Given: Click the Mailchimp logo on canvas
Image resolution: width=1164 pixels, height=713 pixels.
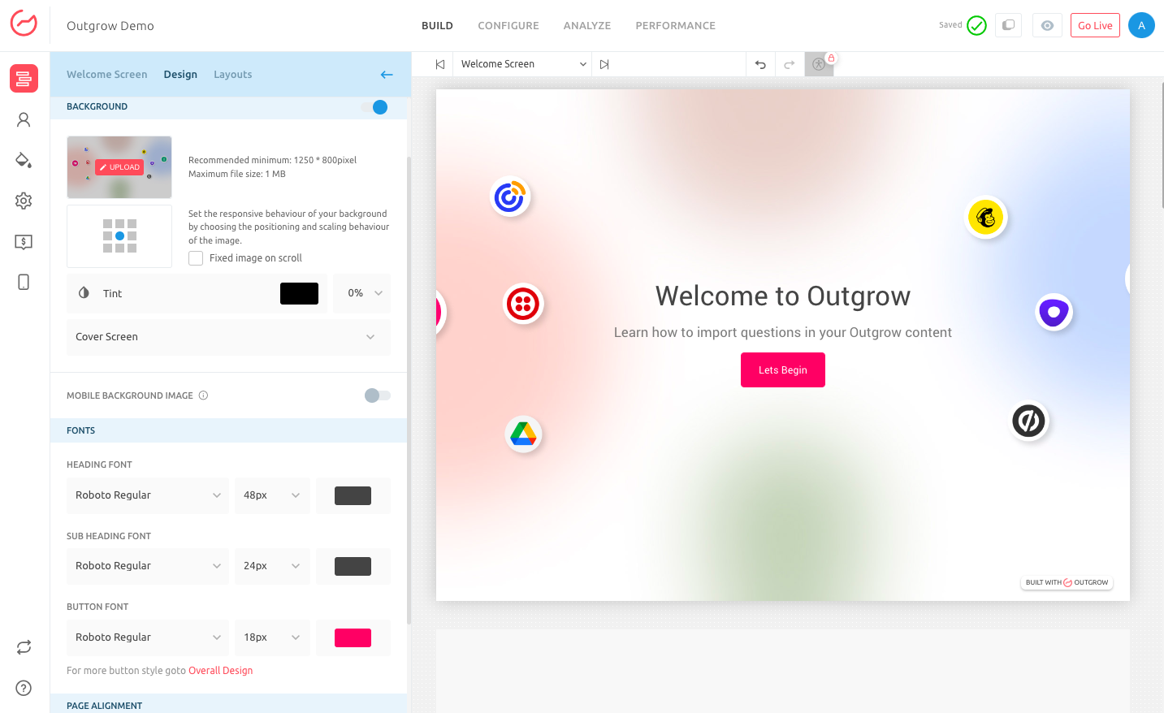Looking at the screenshot, I should pos(986,218).
